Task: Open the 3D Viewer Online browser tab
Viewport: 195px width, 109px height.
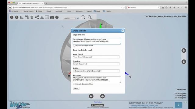Action: click(30, 3)
